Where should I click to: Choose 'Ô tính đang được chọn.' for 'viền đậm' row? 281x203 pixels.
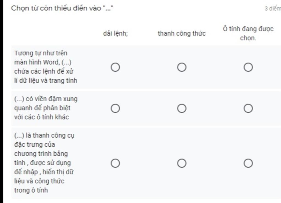pyautogui.click(x=248, y=109)
